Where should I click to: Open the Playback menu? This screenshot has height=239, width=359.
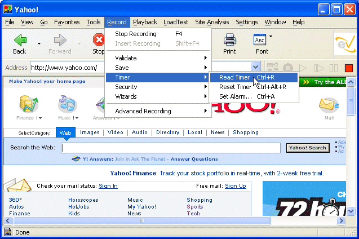(x=145, y=22)
